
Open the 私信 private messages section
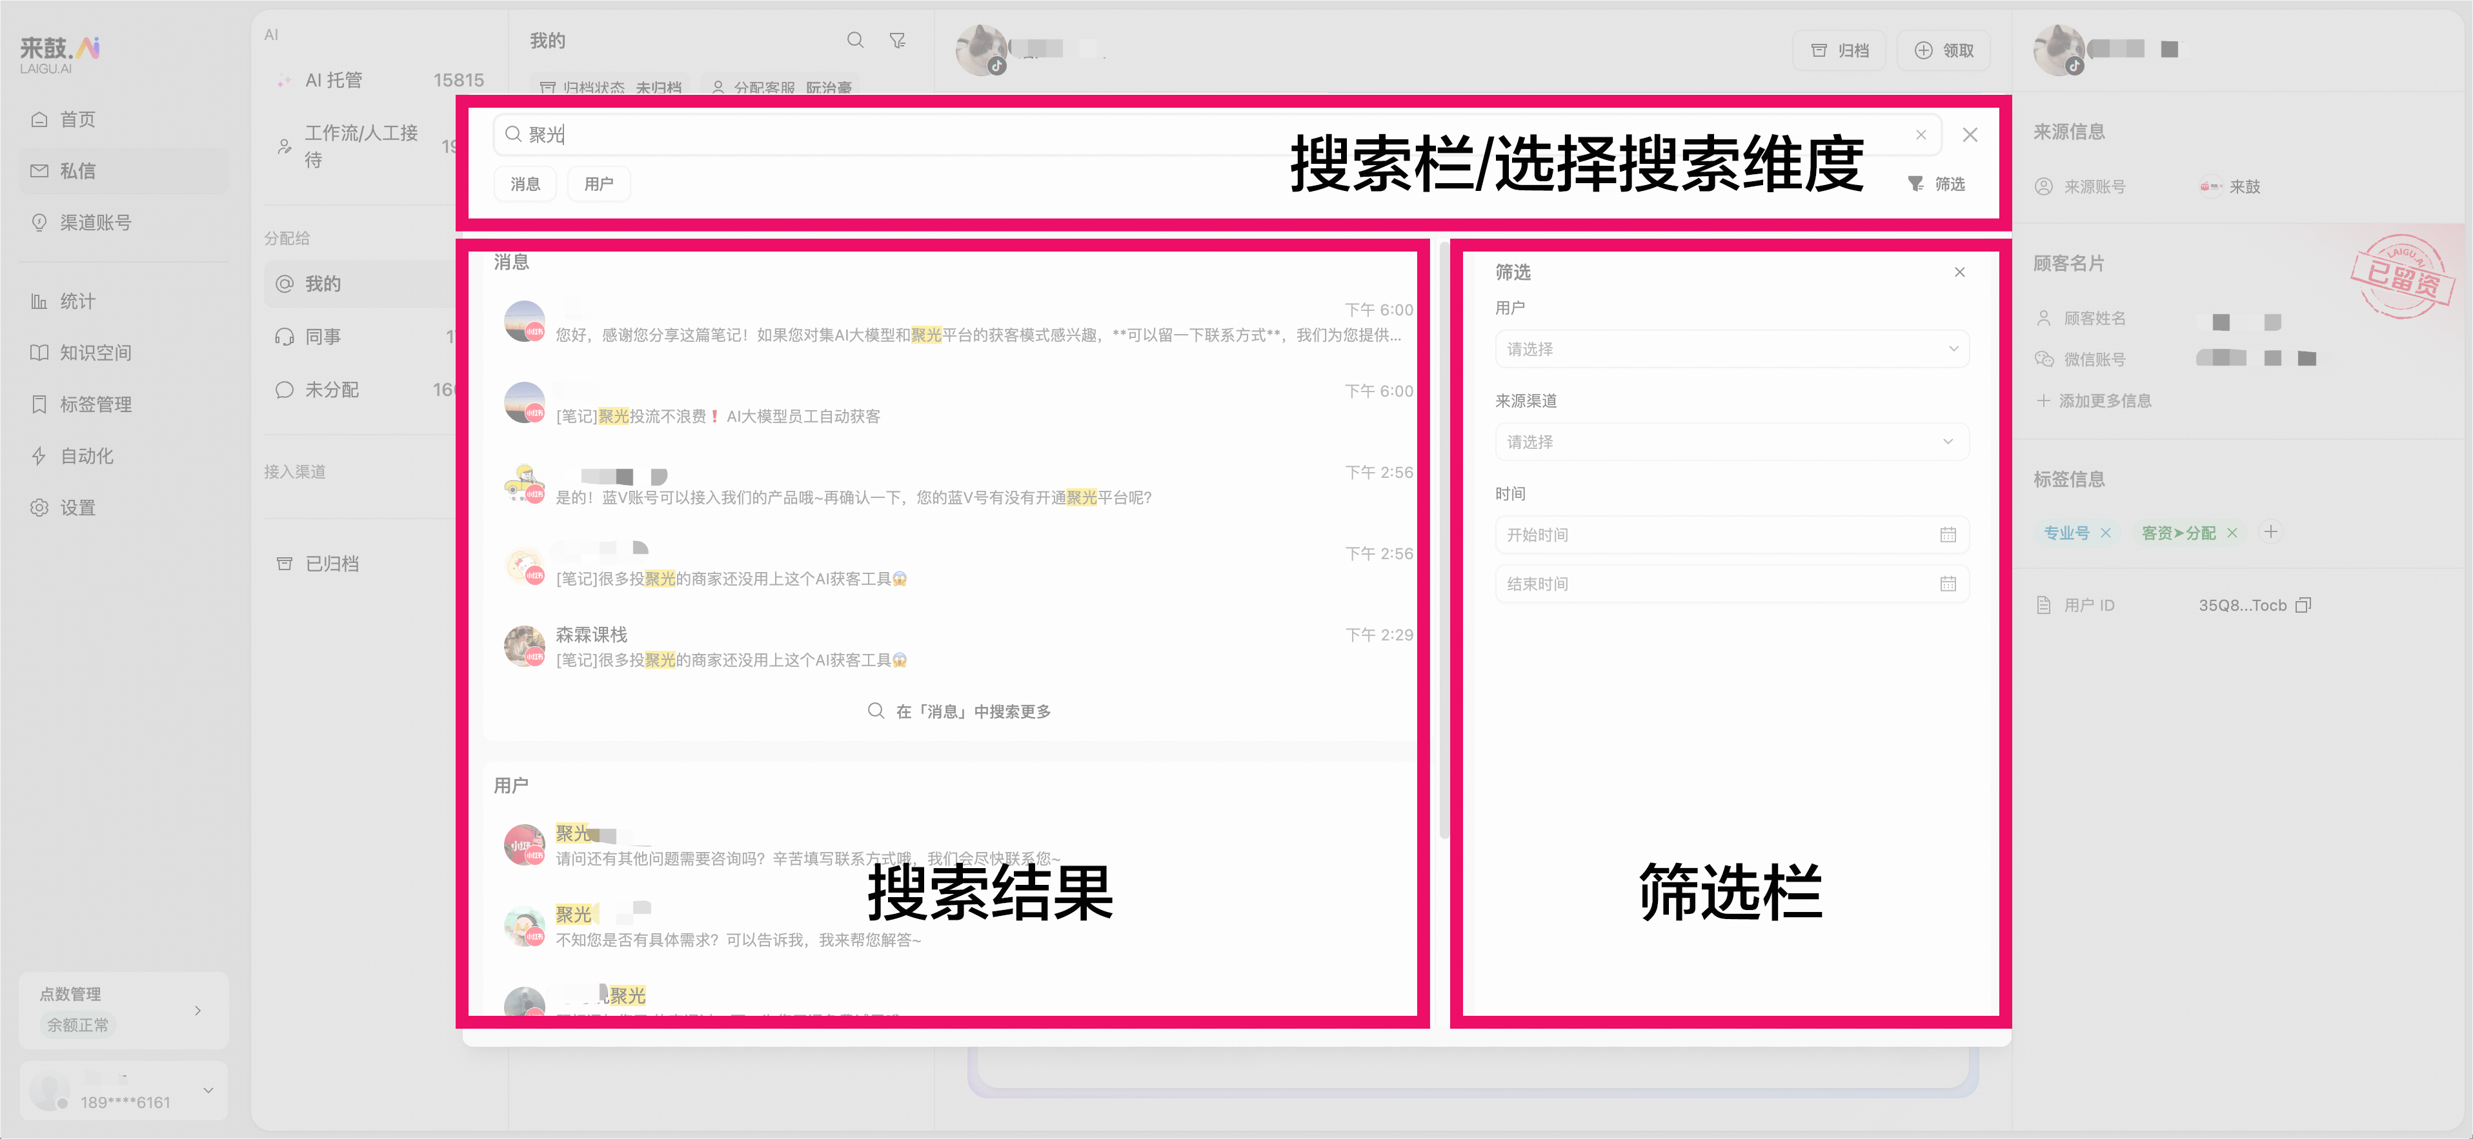[77, 171]
